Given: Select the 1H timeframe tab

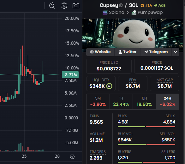Looking at the screenshot, I should 121,101.
